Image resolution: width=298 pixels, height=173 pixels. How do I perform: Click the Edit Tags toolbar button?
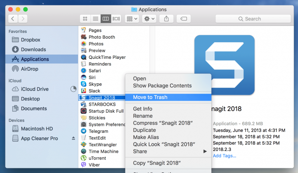click(x=184, y=19)
